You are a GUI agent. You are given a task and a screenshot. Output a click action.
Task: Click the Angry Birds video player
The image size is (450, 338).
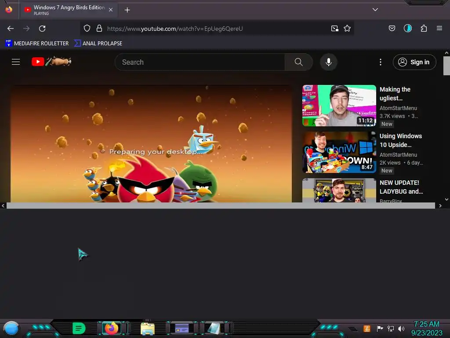(x=151, y=144)
